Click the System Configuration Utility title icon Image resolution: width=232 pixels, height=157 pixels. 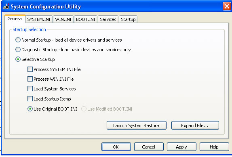coord(6,6)
